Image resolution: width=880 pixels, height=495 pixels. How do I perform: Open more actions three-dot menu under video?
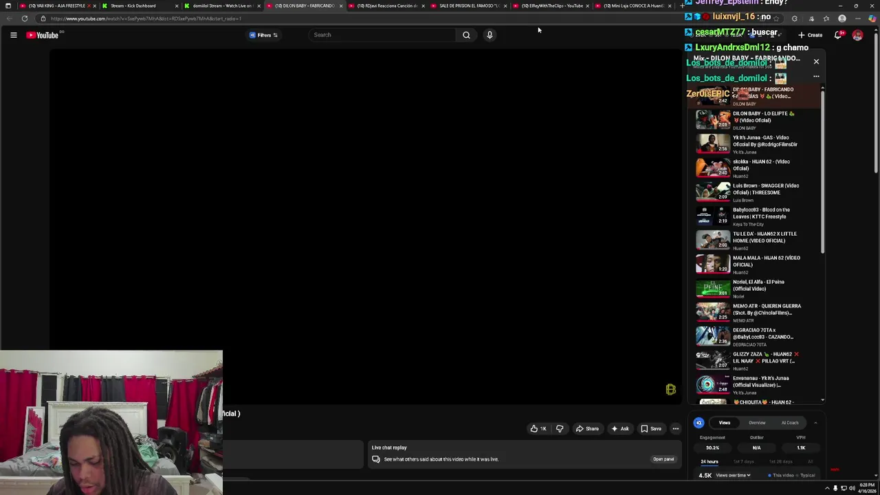point(676,429)
